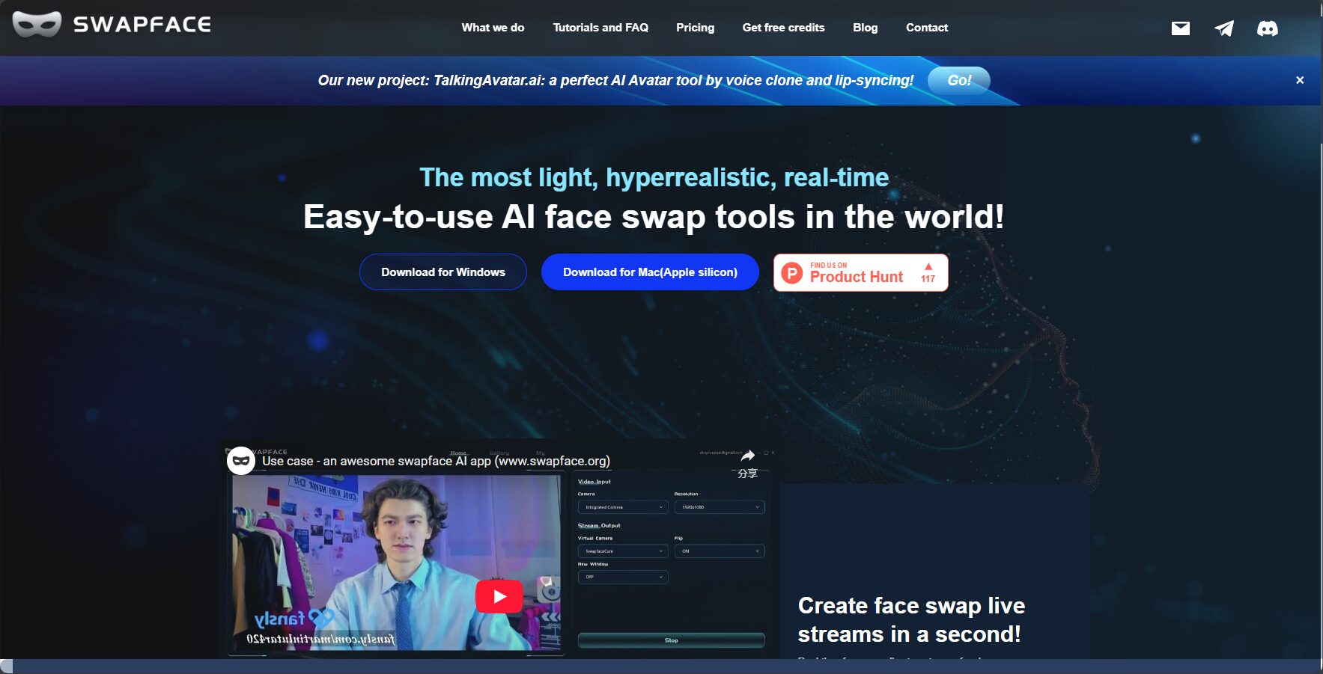Close the TalkingAvatar announcement banner

pos(1300,80)
